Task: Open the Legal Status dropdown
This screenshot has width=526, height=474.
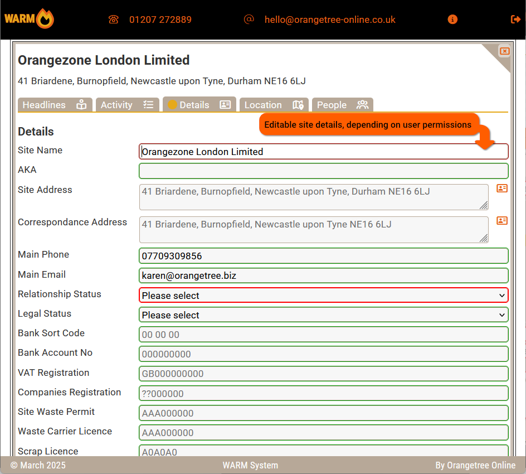Action: tap(323, 315)
